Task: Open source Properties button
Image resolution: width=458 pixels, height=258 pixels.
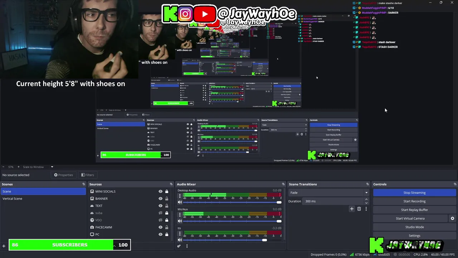Action: tap(64, 175)
